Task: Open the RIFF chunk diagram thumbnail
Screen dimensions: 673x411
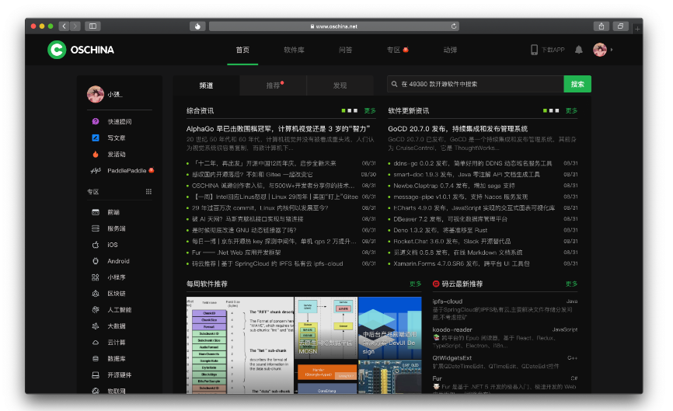Action: click(240, 346)
